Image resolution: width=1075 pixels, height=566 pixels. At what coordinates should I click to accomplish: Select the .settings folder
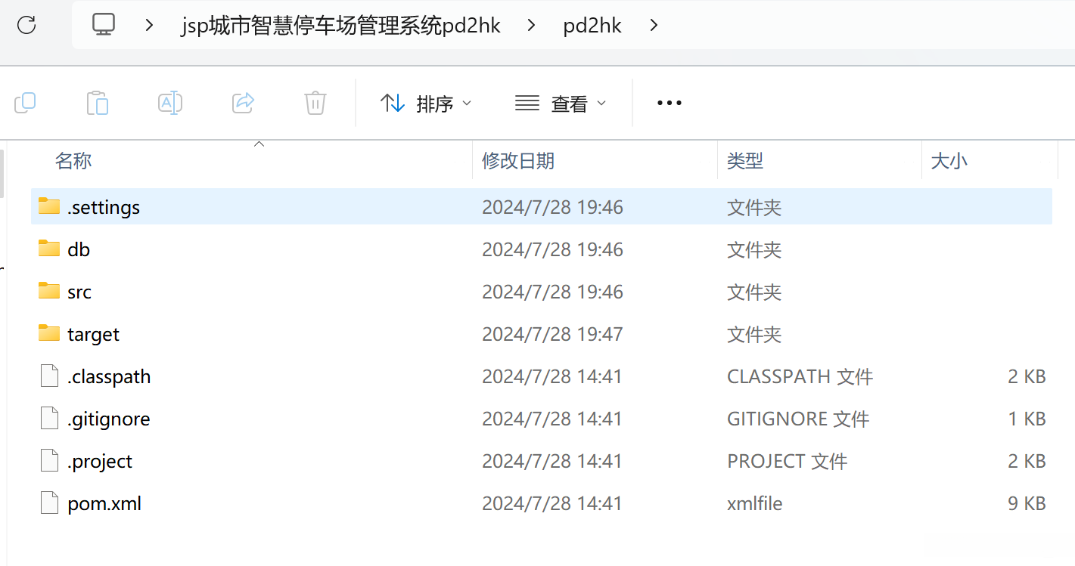click(542, 206)
